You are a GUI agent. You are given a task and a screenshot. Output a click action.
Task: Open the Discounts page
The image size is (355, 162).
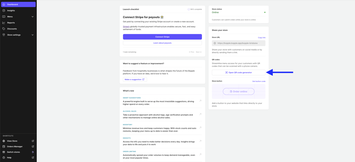(12, 29)
